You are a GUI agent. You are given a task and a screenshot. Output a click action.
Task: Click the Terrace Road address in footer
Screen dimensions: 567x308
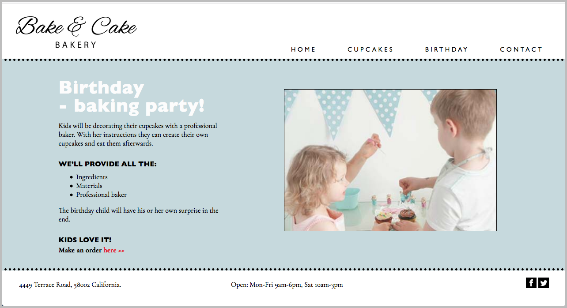pos(70,285)
